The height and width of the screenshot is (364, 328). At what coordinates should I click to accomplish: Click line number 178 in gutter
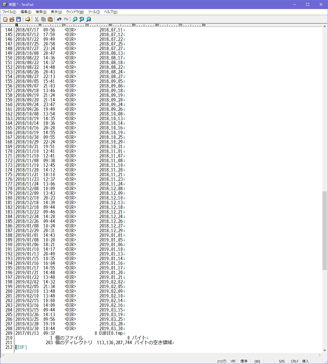tap(9, 188)
